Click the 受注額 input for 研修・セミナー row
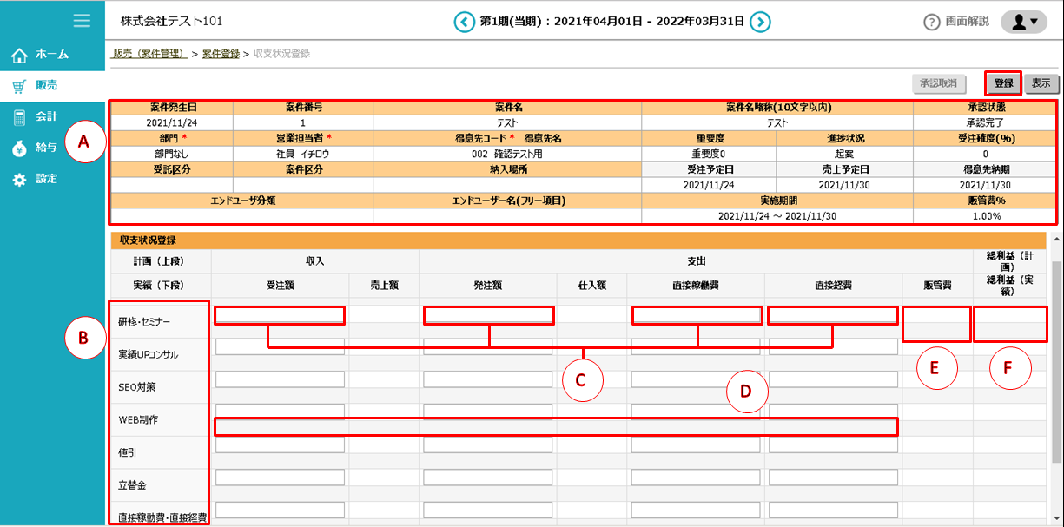This screenshot has width=1064, height=527. click(x=280, y=315)
